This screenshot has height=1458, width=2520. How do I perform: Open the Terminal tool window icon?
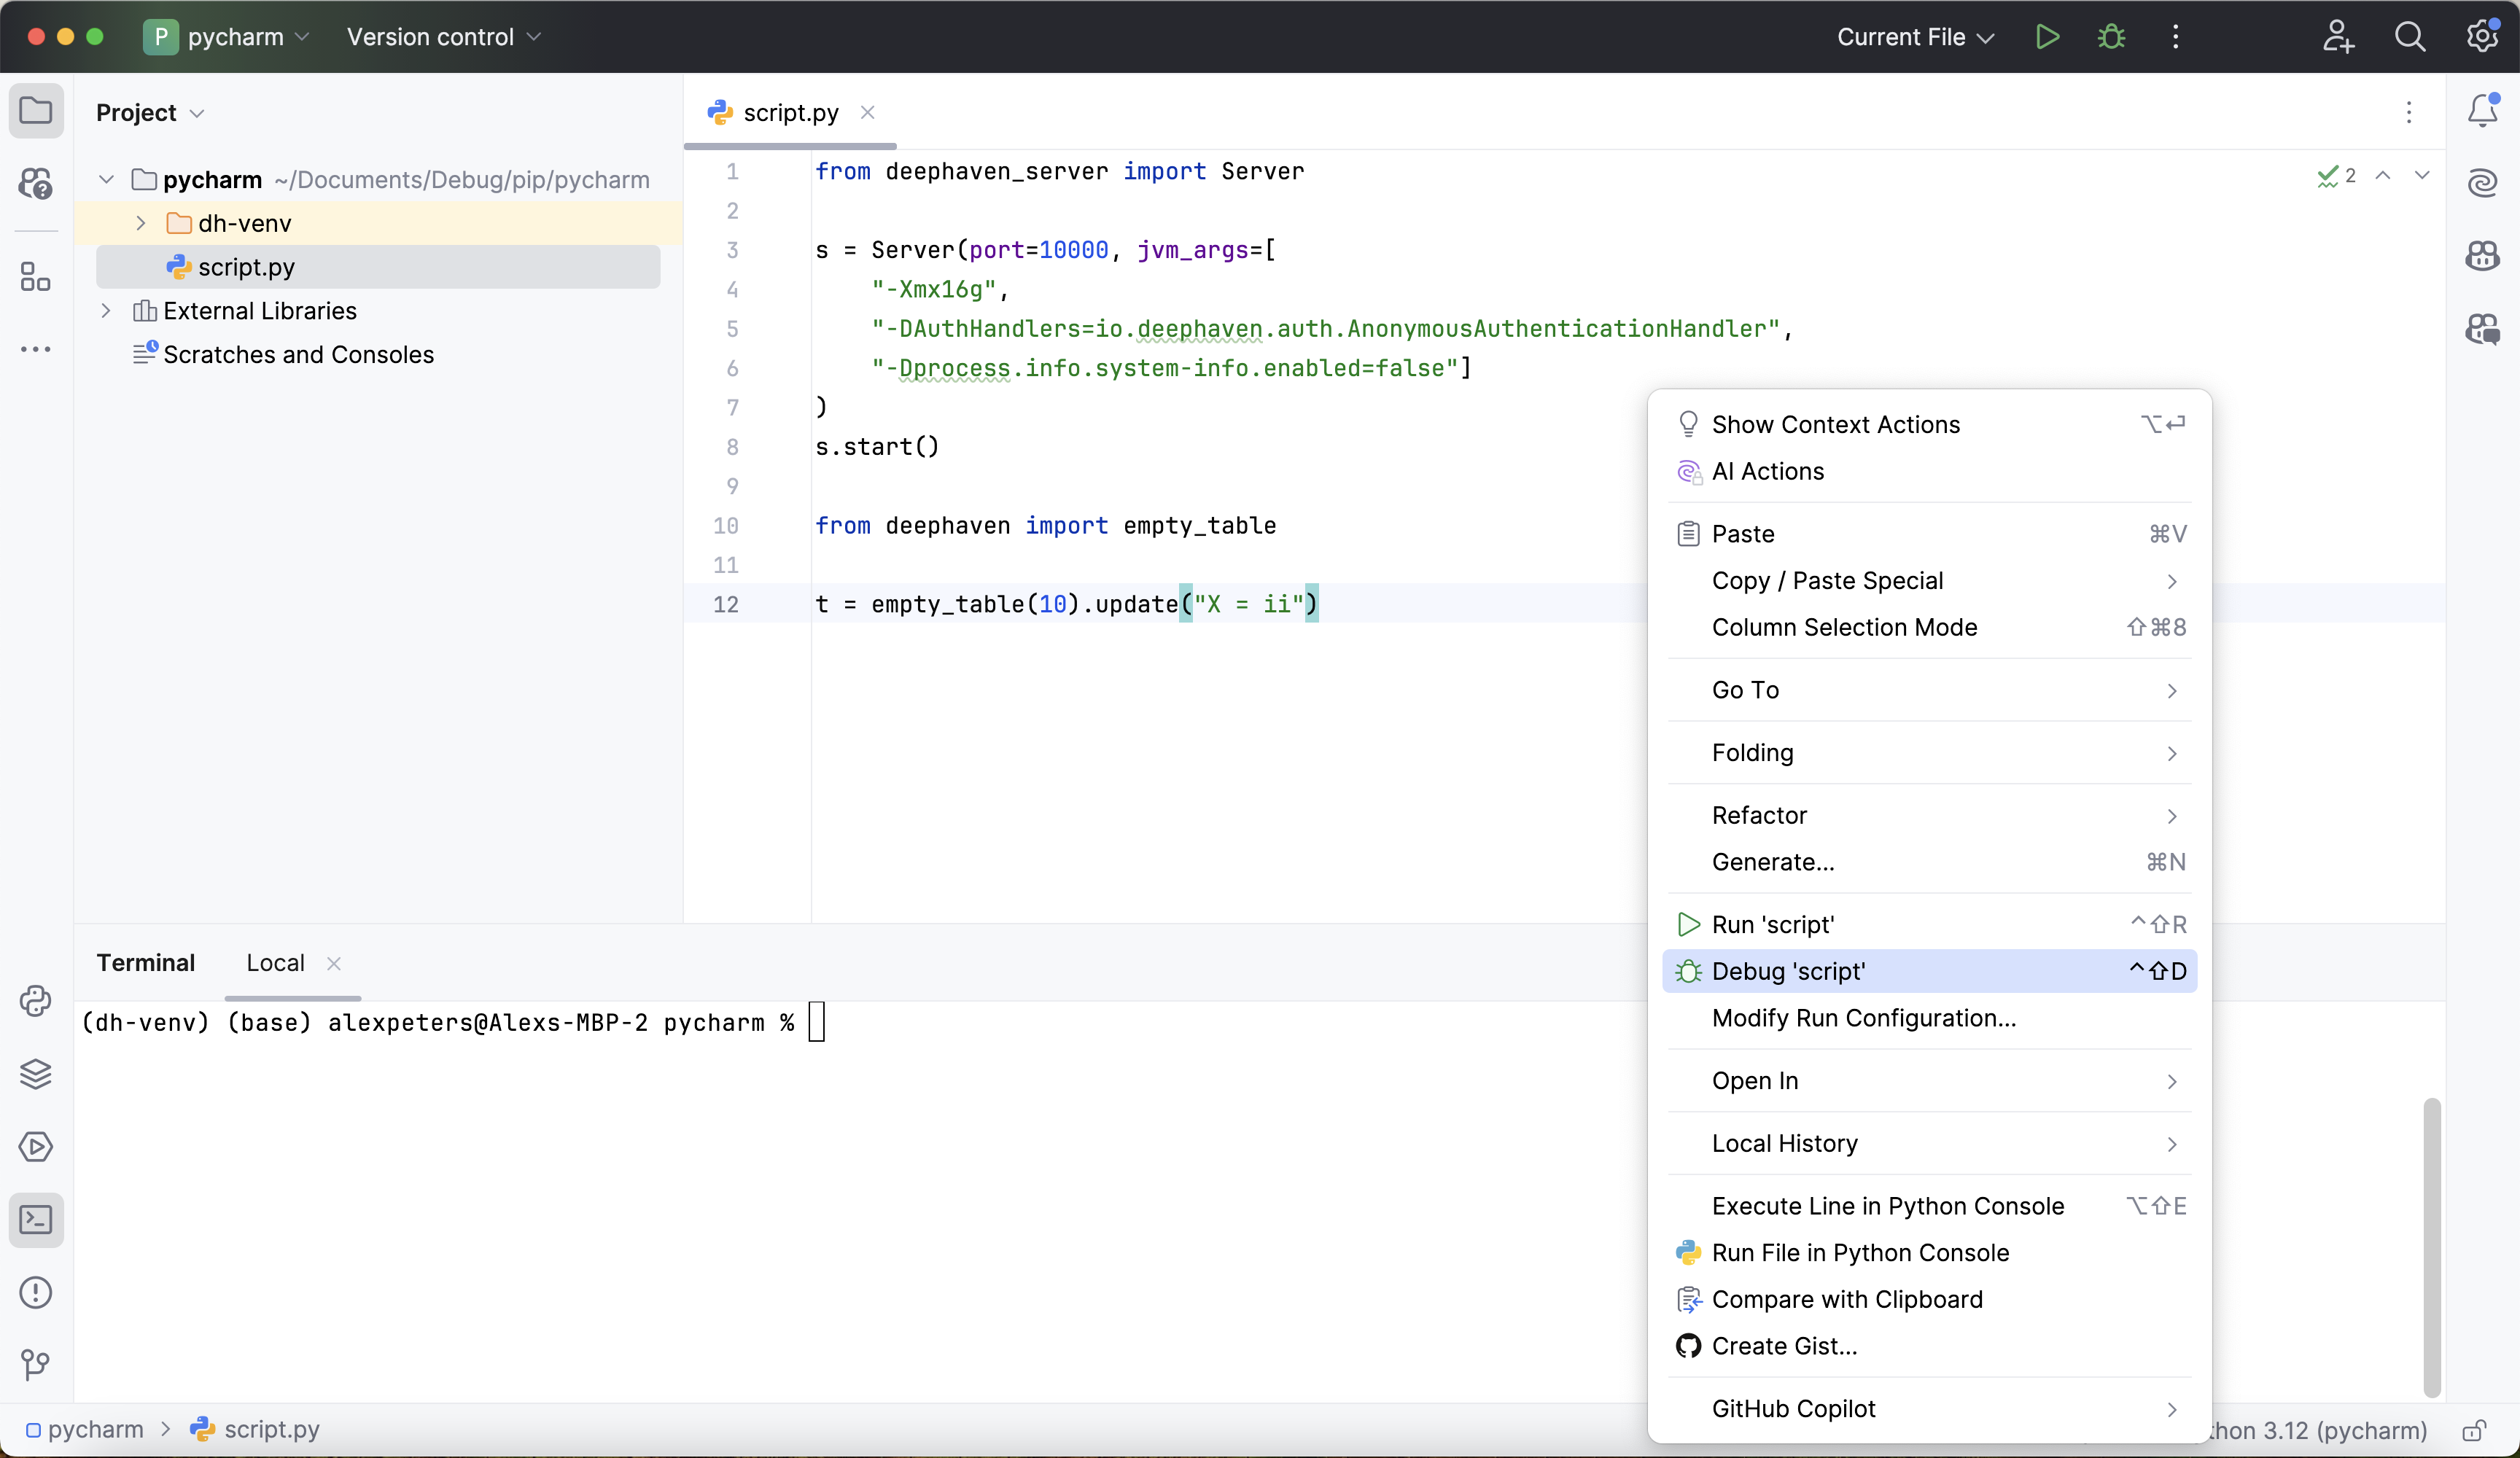(x=36, y=1219)
